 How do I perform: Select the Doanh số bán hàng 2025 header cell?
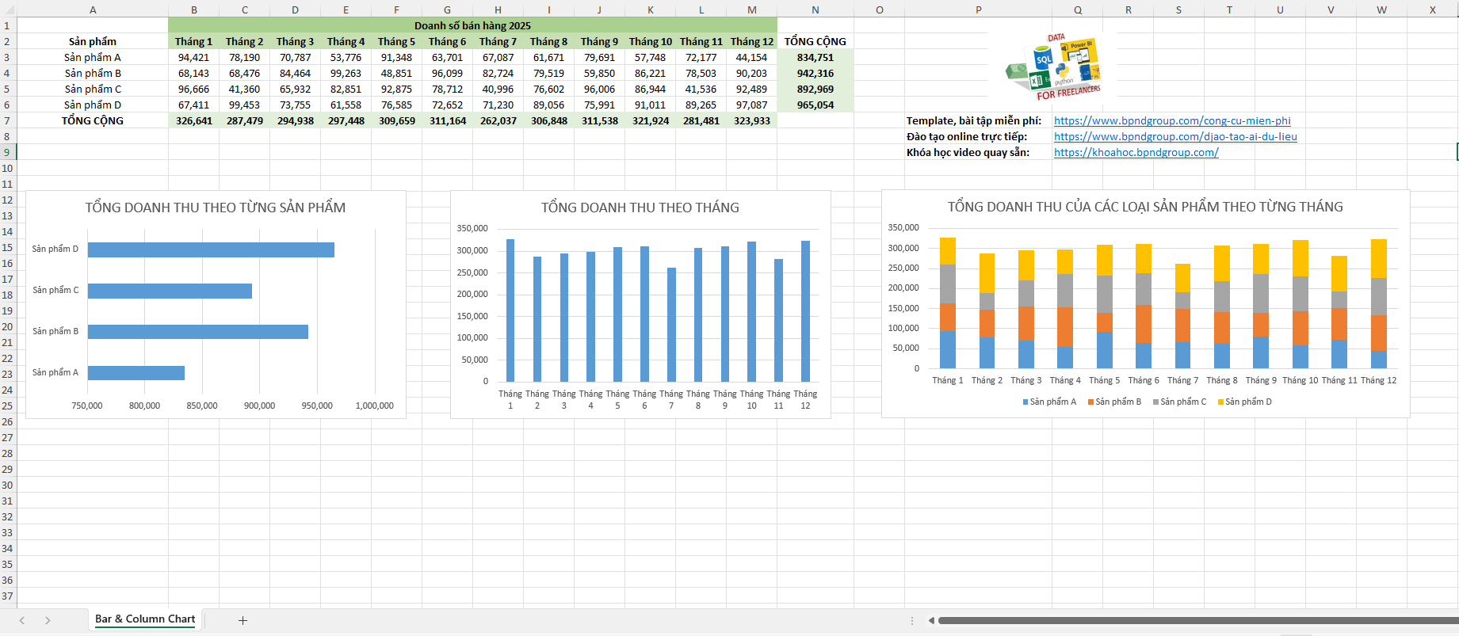click(472, 25)
